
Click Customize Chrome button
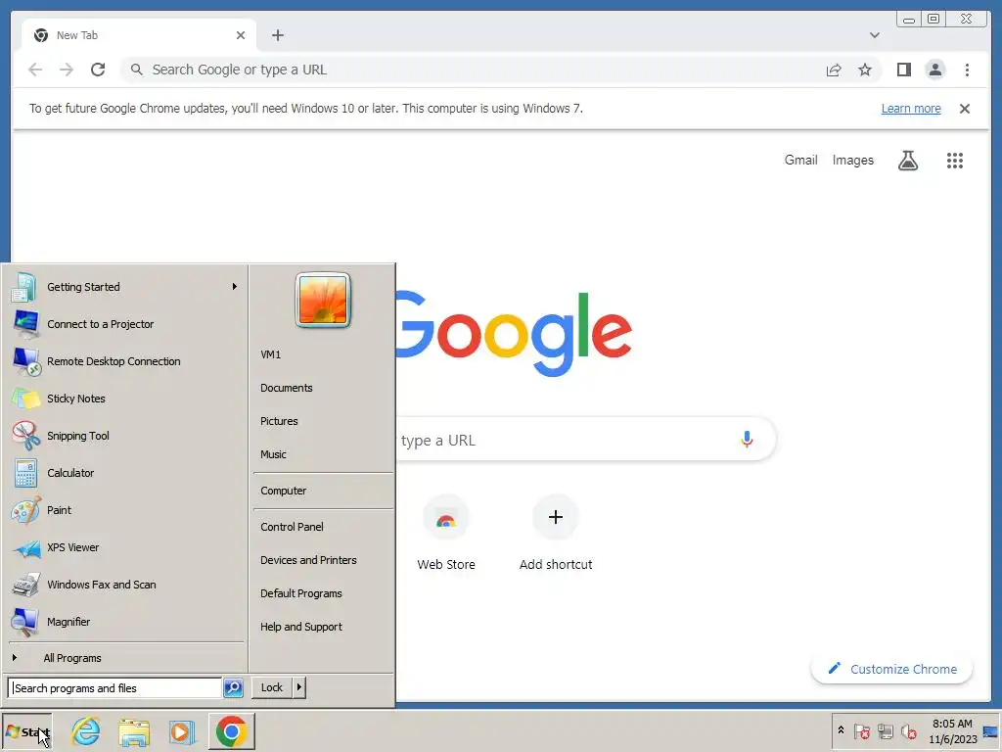891,669
